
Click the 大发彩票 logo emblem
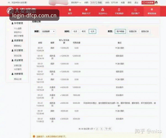pyautogui.click(x=10, y=11)
